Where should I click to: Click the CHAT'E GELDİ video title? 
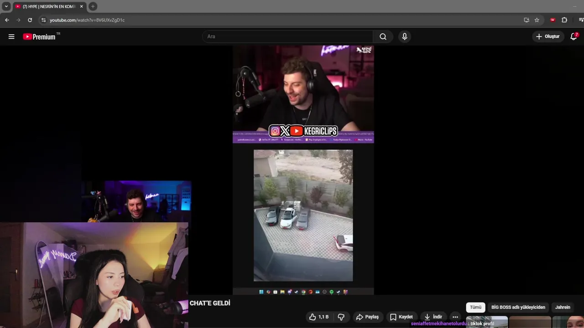[x=210, y=303]
